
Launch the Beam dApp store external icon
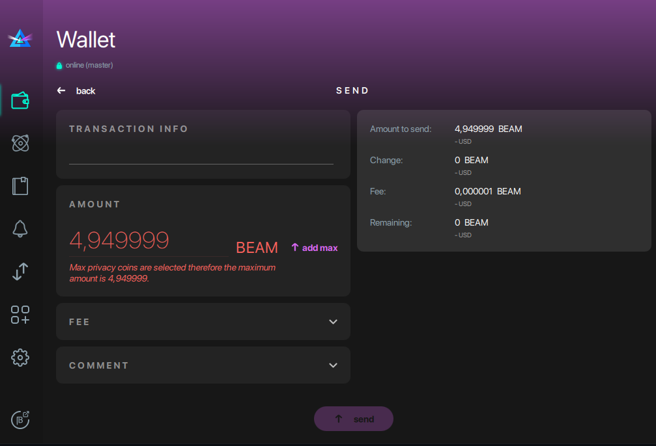click(20, 420)
